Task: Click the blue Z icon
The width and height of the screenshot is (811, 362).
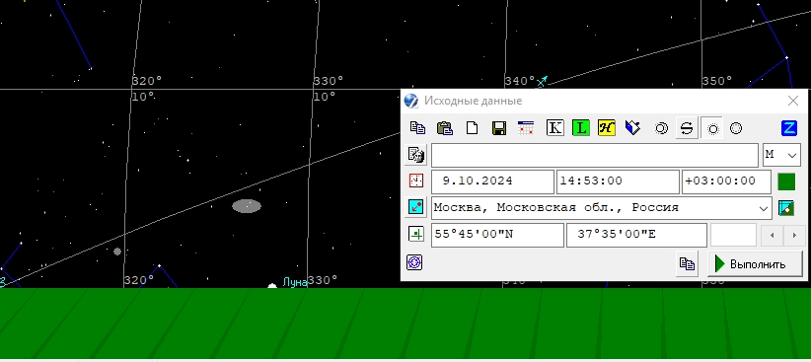Action: pos(788,128)
